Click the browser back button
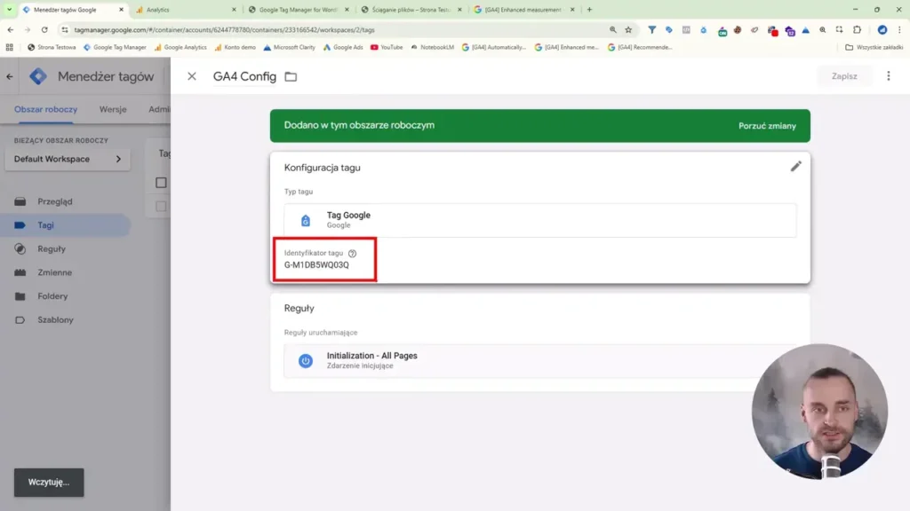Viewport: 910px width, 511px height. pos(11,29)
